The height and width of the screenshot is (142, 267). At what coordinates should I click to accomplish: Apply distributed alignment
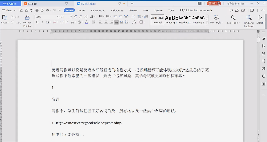point(121,22)
